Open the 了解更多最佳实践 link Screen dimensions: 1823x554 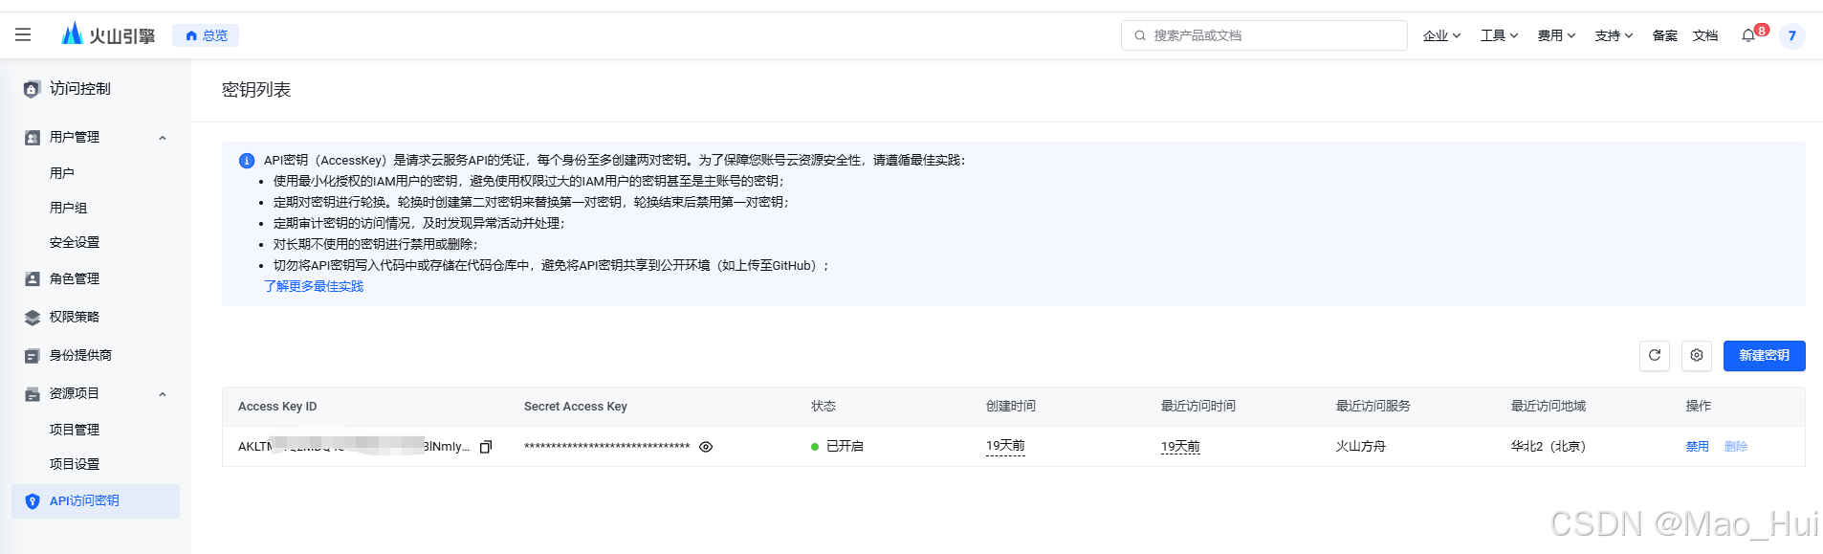pos(314,286)
